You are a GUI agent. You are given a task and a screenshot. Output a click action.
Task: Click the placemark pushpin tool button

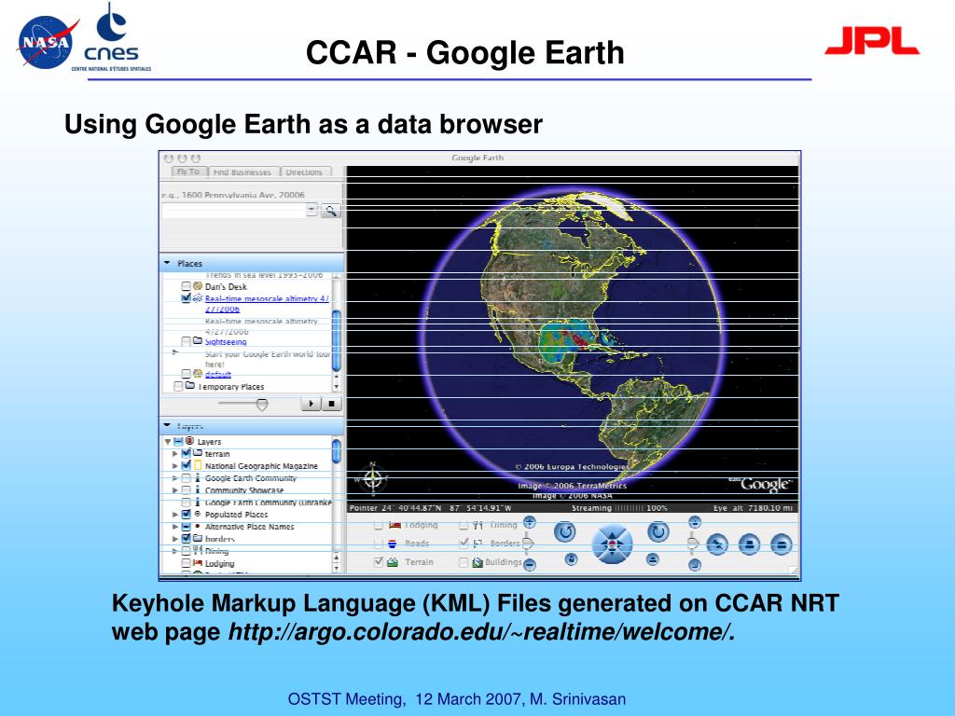(x=717, y=544)
